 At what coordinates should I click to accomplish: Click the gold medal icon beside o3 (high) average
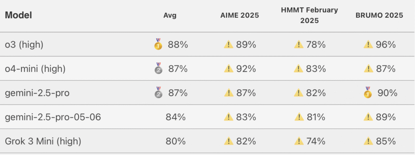(x=158, y=44)
